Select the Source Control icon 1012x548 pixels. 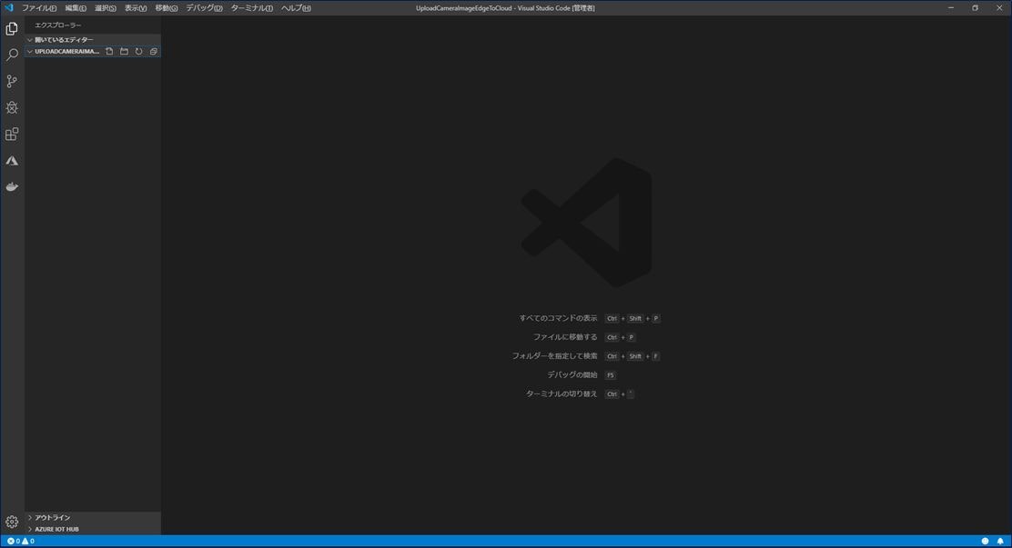[x=11, y=80]
